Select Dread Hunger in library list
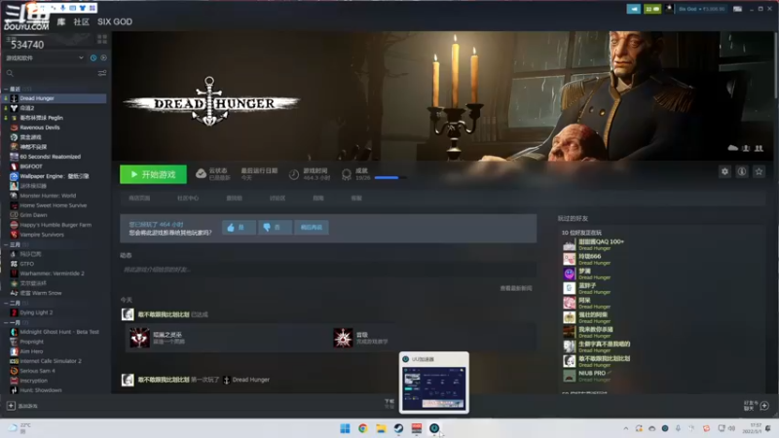779x438 pixels. click(55, 98)
